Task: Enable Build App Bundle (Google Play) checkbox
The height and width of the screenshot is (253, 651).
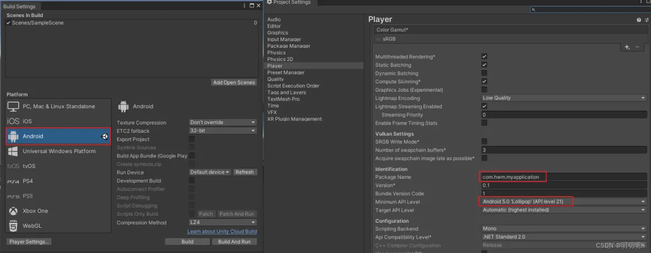Action: [192, 156]
